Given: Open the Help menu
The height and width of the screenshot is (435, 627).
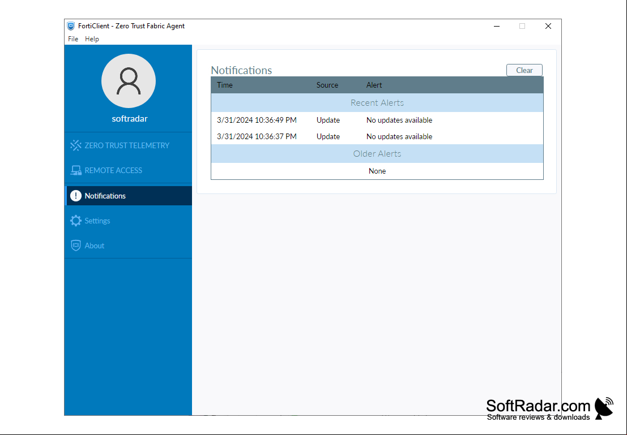Looking at the screenshot, I should 92,38.
